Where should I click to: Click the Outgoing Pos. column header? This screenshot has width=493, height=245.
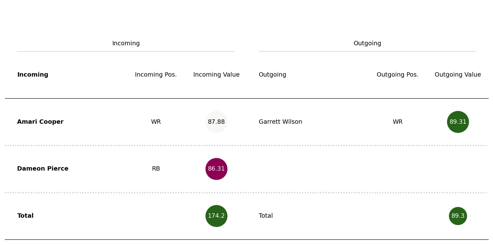click(397, 75)
